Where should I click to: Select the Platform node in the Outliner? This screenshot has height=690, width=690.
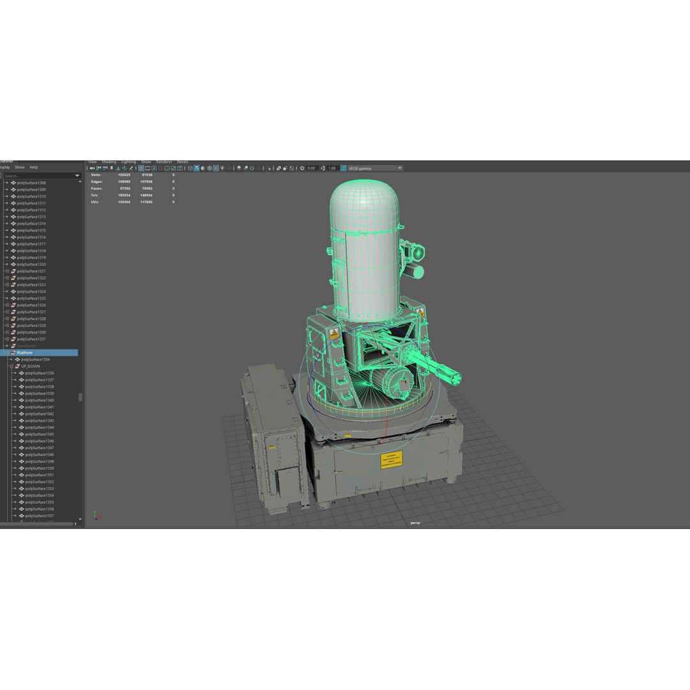tap(39, 353)
